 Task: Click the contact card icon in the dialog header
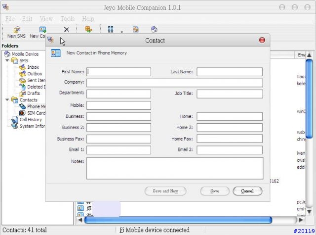(56, 53)
